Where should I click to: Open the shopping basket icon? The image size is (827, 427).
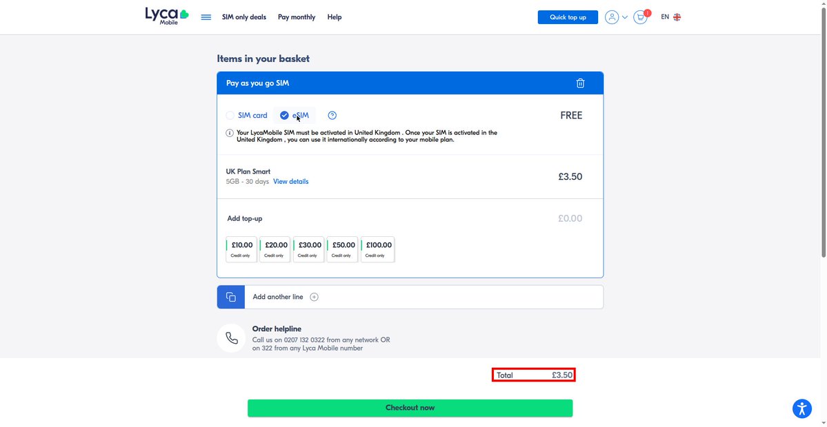coord(640,17)
